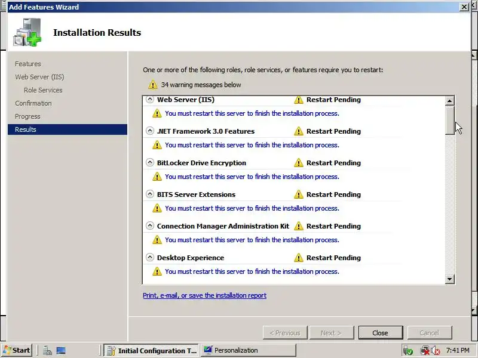The width and height of the screenshot is (478, 358).
Task: Click warning icon beside restart message under BitLocker
Action: coord(157,177)
